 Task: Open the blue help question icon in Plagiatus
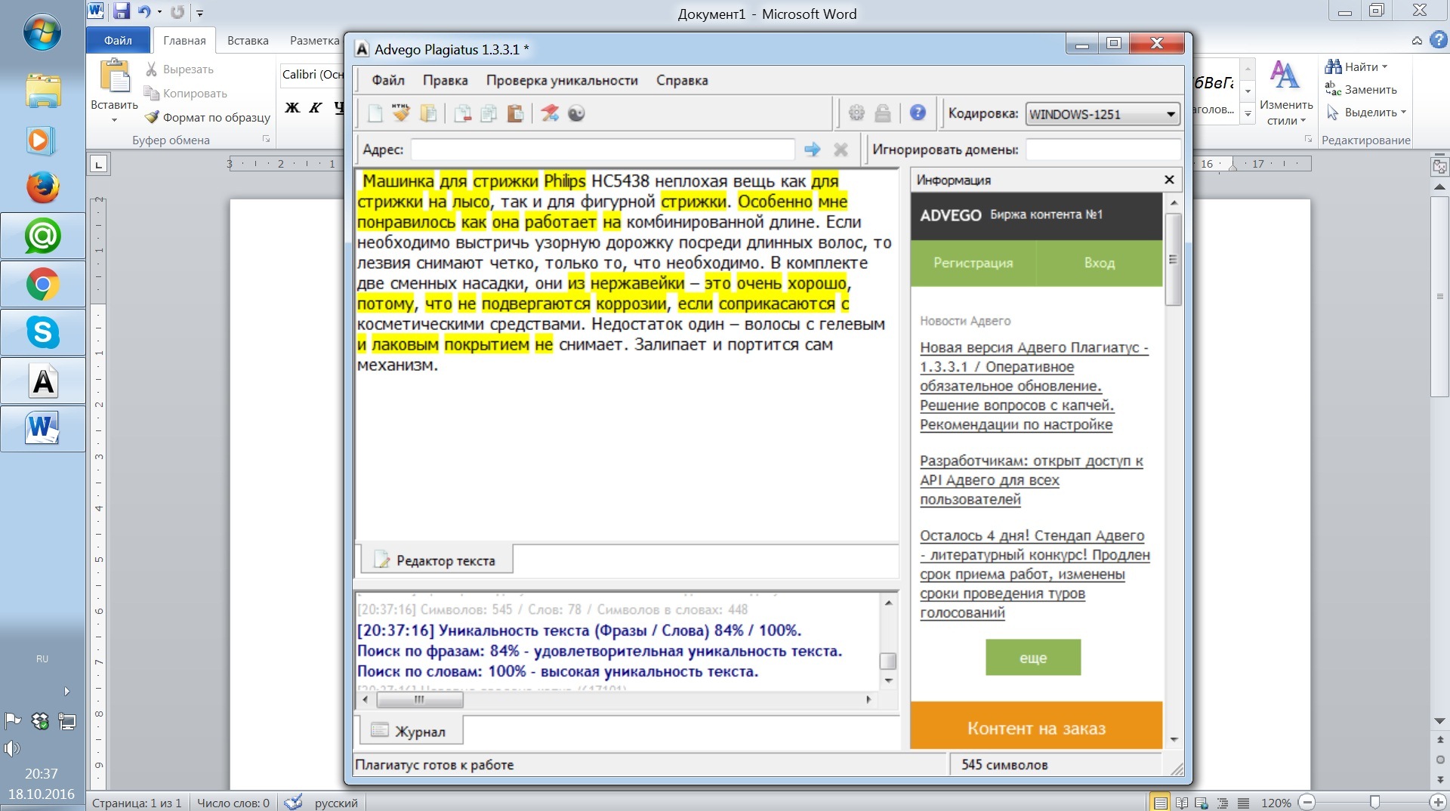918,113
